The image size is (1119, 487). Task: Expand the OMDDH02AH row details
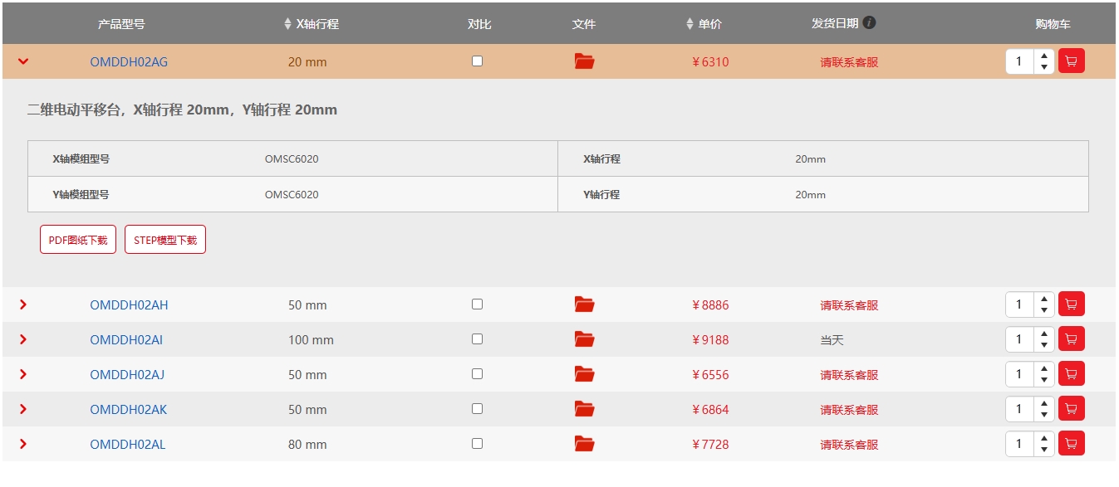[23, 304]
